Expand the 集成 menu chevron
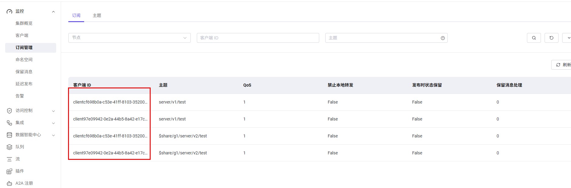This screenshot has height=188, width=571. click(x=53, y=123)
